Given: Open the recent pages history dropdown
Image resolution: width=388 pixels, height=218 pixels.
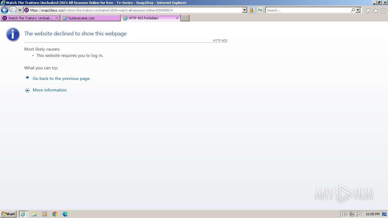Looking at the screenshot, I should (20, 10).
